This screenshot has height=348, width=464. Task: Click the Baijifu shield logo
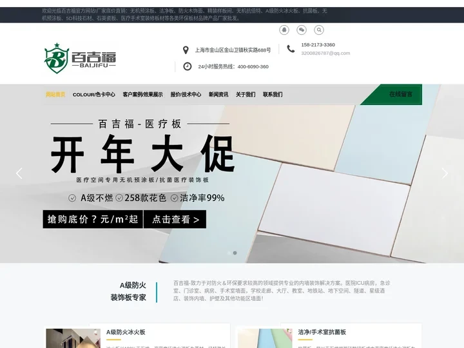80,58
